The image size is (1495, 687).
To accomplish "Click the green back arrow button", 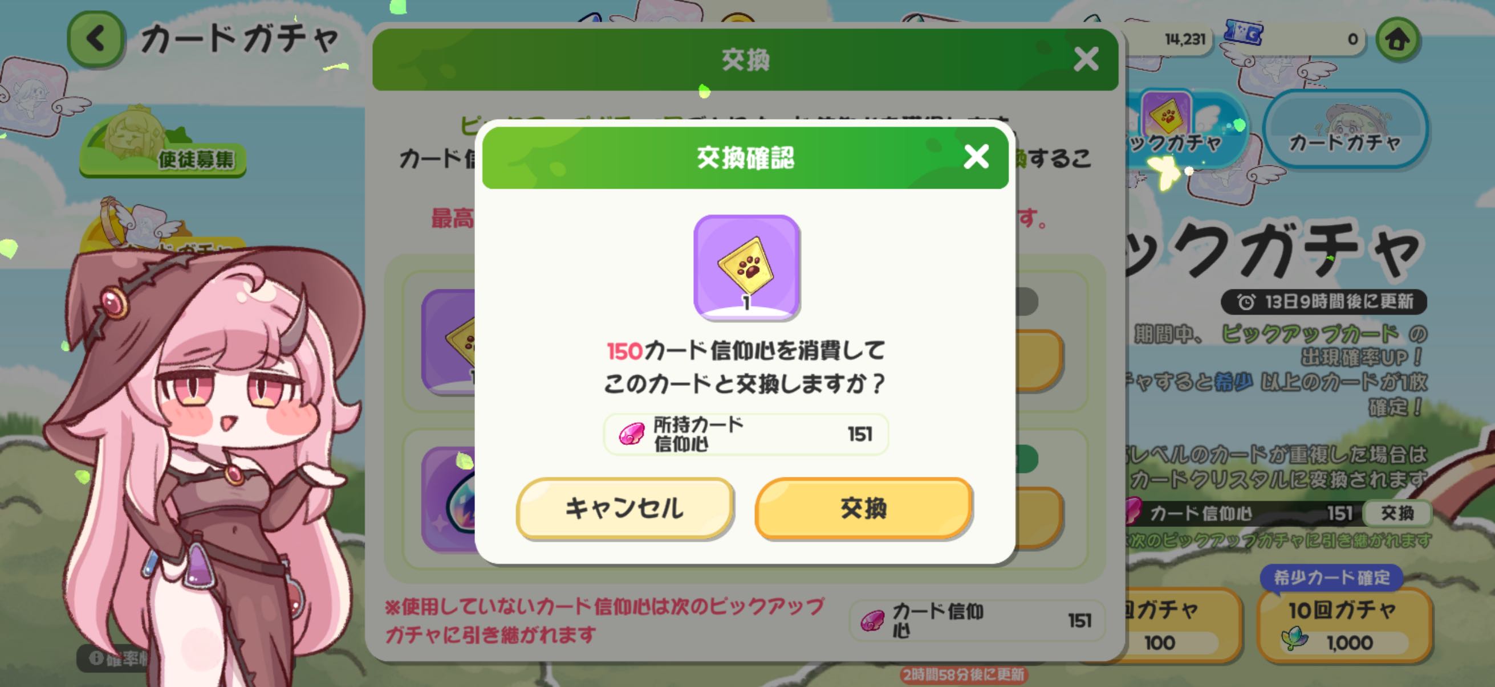I will [96, 39].
